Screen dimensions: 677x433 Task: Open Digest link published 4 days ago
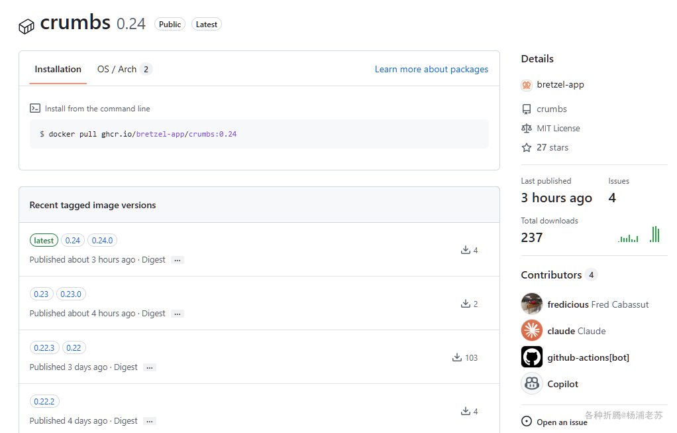(x=126, y=420)
